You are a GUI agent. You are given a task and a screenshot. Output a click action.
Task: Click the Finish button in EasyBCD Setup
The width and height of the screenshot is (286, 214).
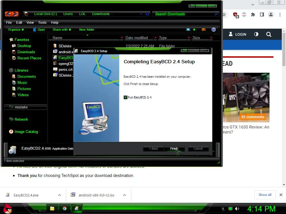click(x=174, y=149)
